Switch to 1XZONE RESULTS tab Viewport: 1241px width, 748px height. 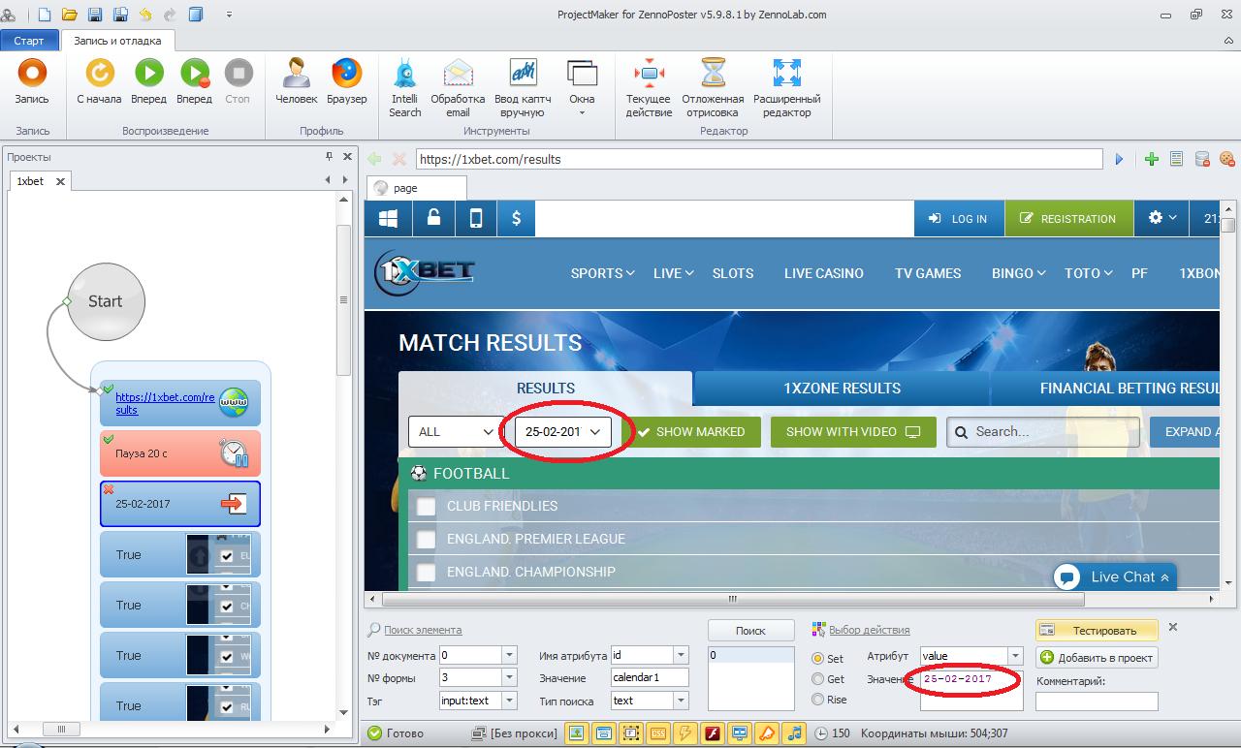(x=843, y=388)
